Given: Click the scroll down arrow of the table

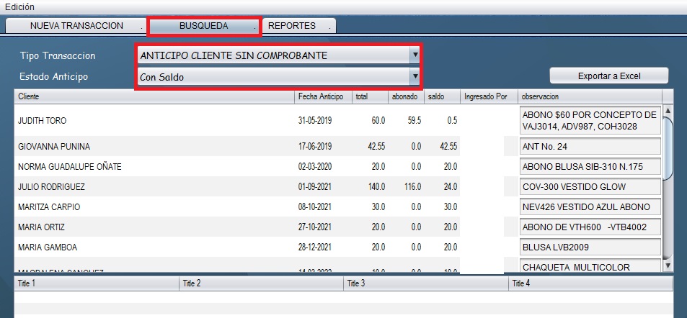Looking at the screenshot, I should (668, 265).
